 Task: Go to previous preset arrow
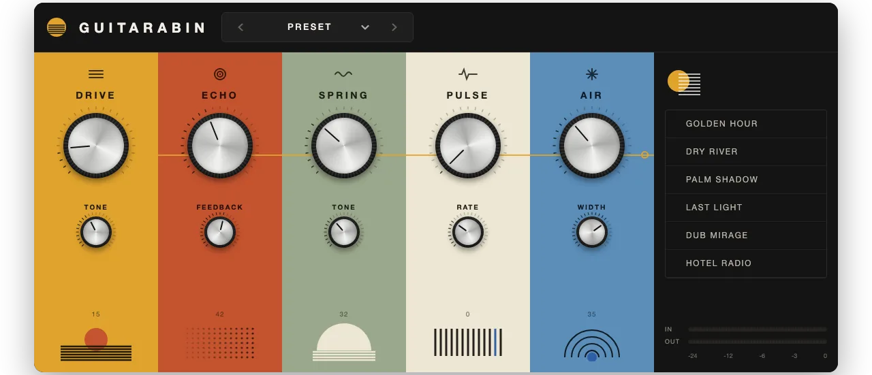pyautogui.click(x=240, y=27)
